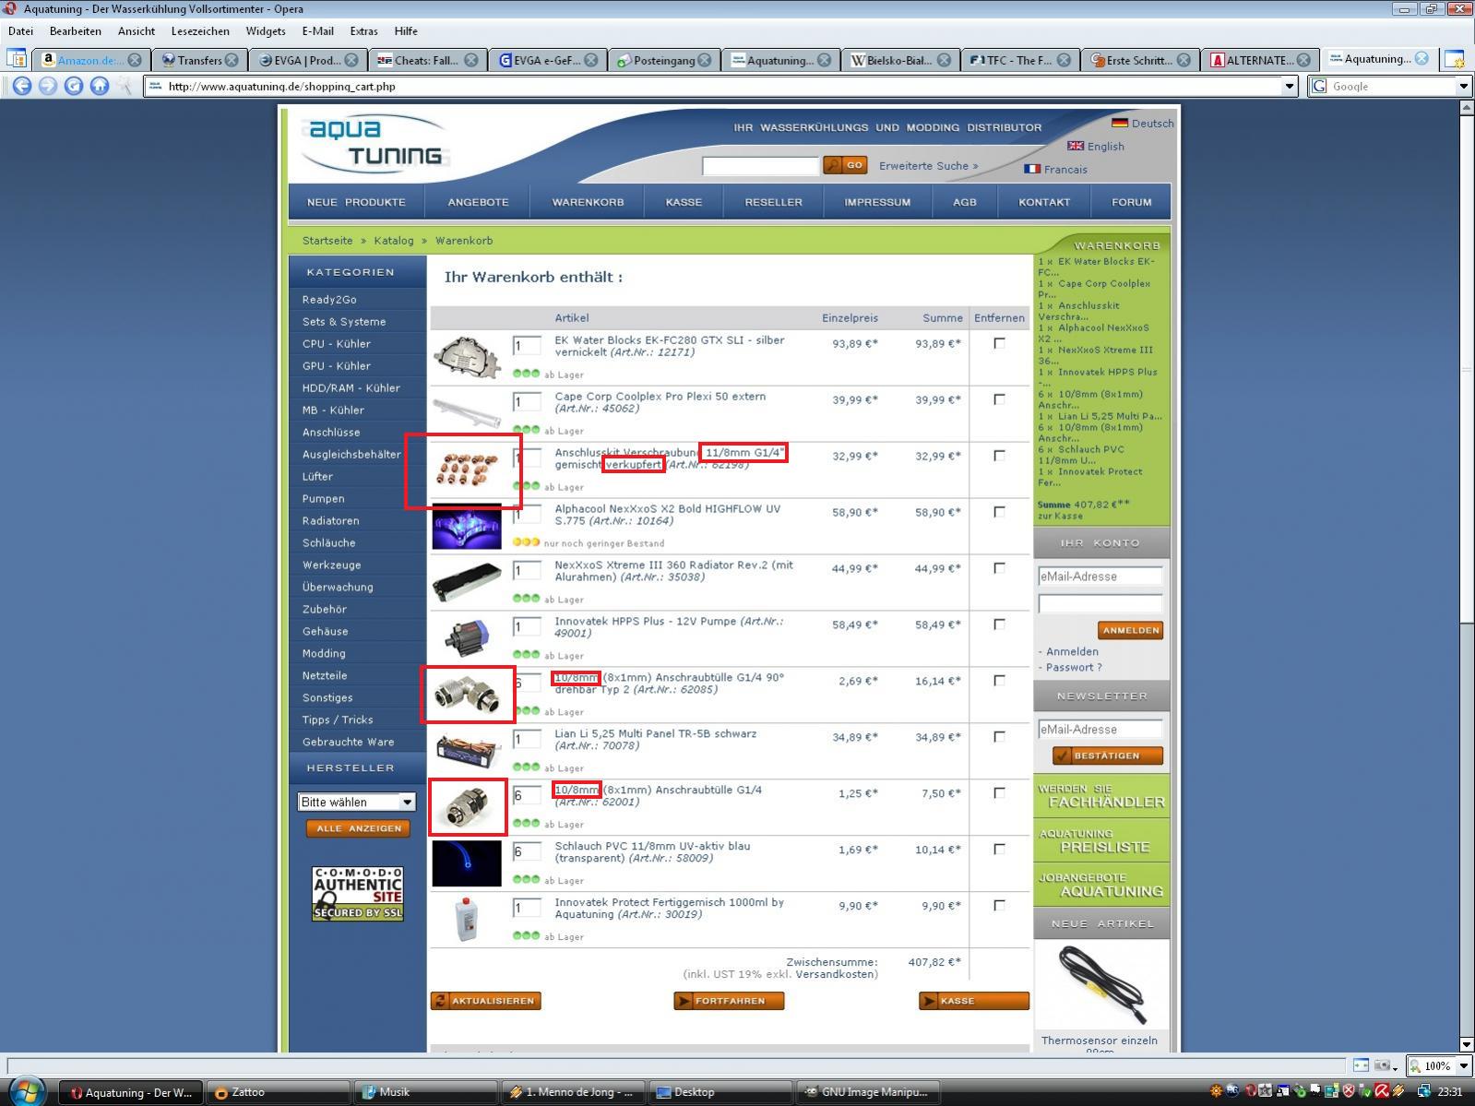The width and height of the screenshot is (1475, 1106).
Task: Click Alphacool NexXxoS X2 product thumbnail
Action: click(467, 526)
